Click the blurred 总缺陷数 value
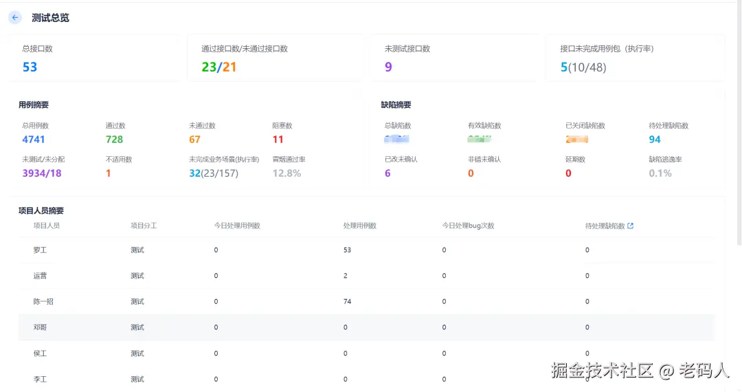This screenshot has width=742, height=392. point(396,139)
